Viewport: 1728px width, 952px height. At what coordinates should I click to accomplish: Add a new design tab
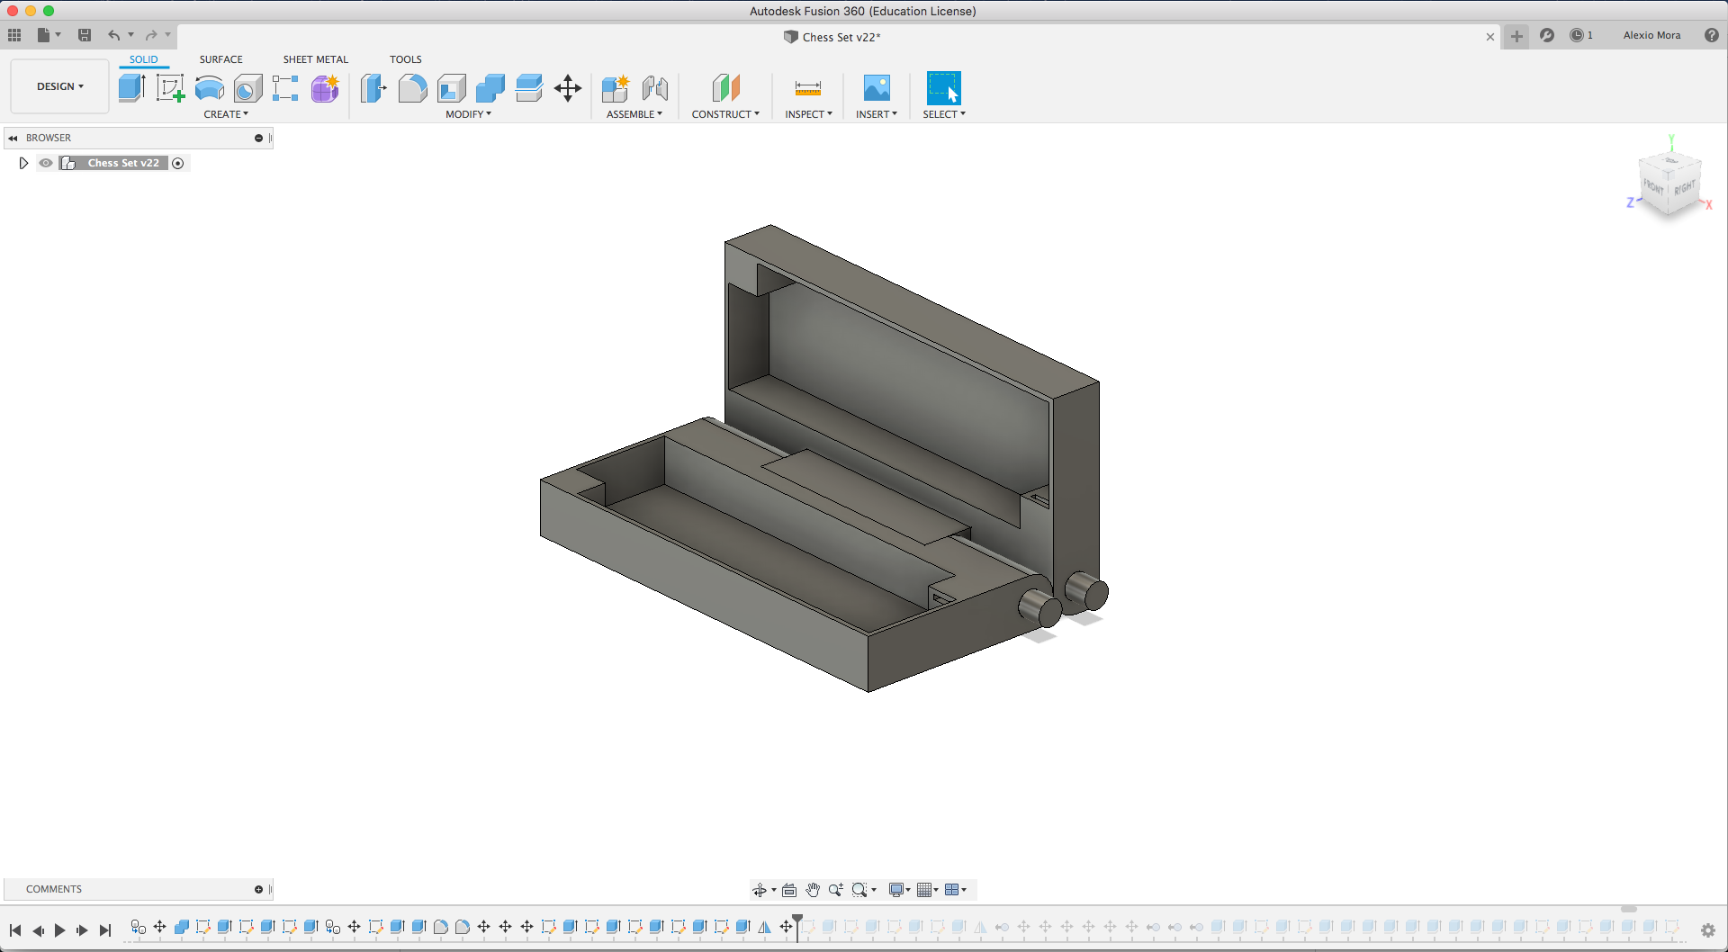tap(1516, 36)
